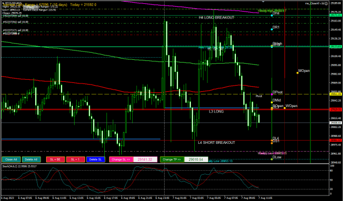Click the Pivot text label
343x201 pixels.
coord(259,96)
